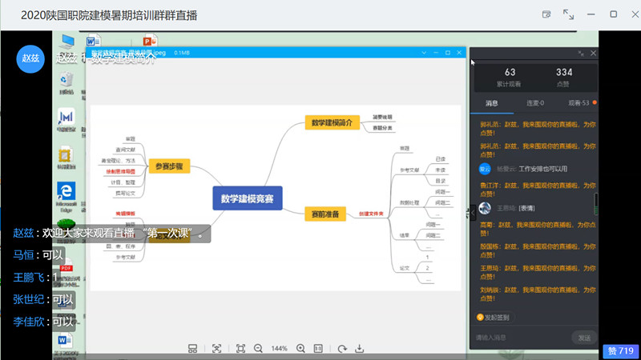
Task: Show image at actual 1:1 size
Action: [x=318, y=349]
